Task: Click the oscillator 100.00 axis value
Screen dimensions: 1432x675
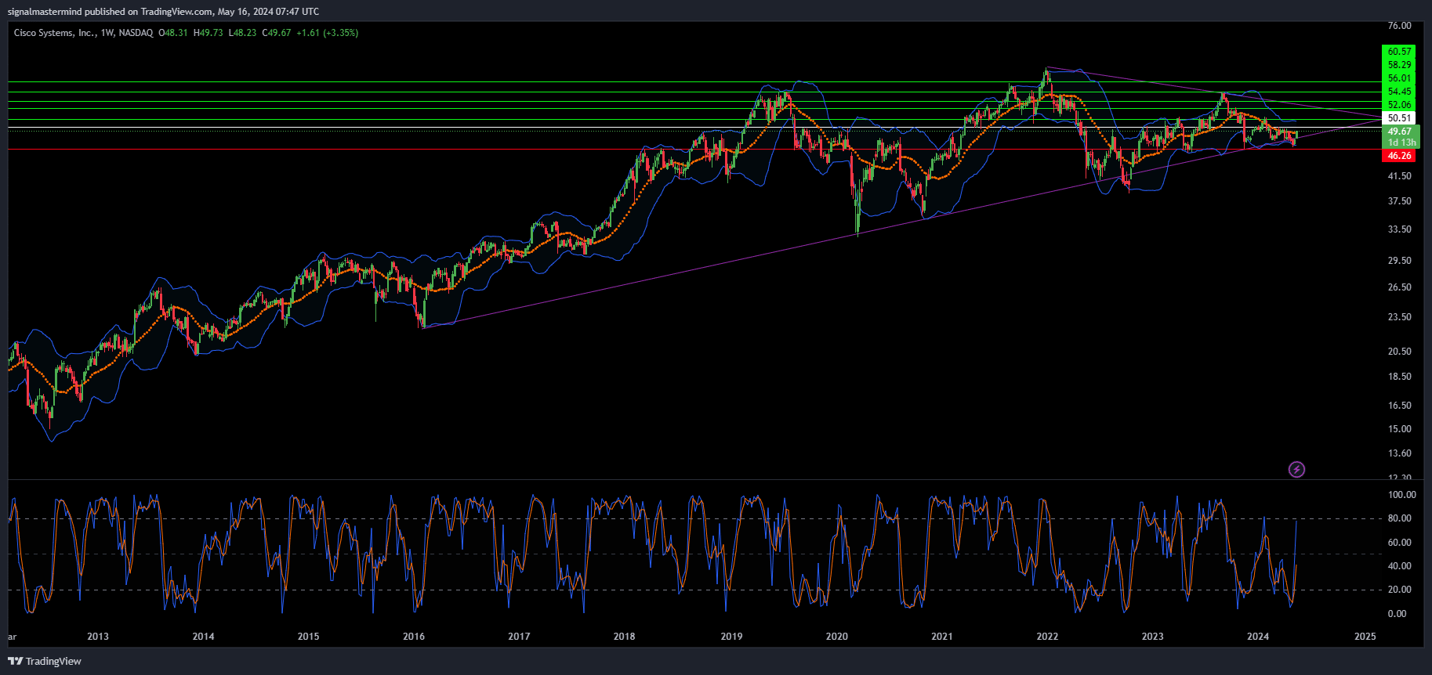Action: [1401, 495]
